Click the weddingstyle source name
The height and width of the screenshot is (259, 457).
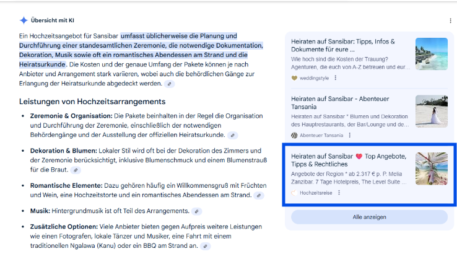coord(314,78)
